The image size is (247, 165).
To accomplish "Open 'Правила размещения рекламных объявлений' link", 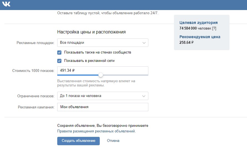I will 96,131.
